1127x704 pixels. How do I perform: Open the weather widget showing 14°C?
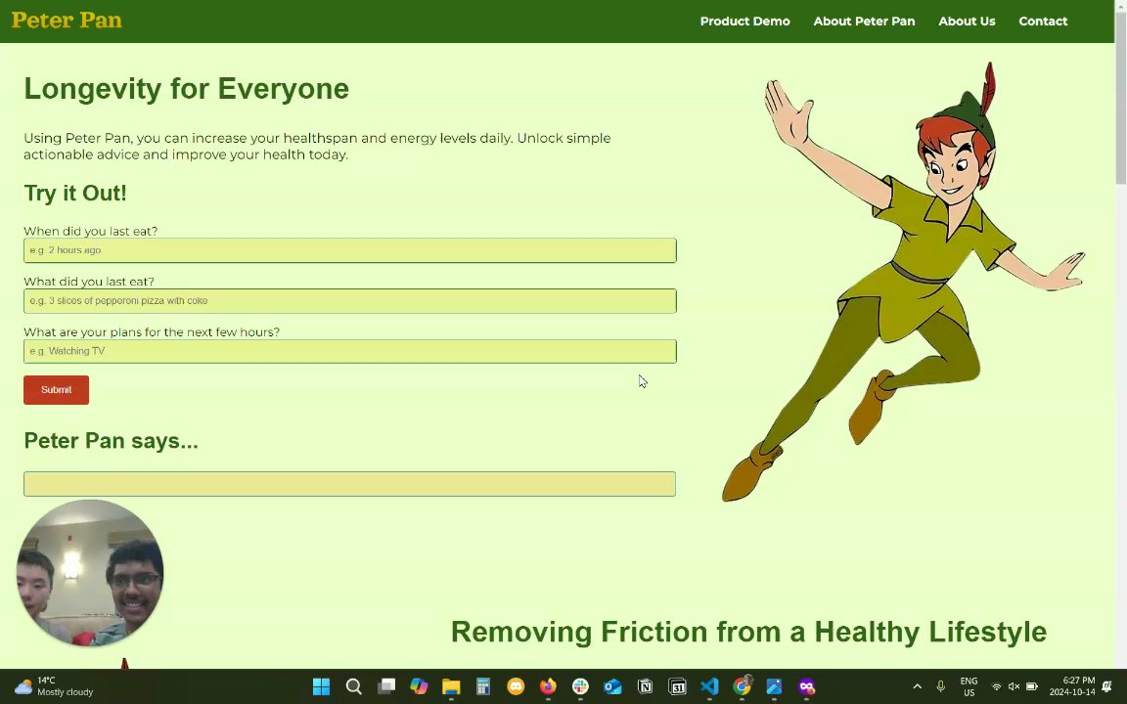54,686
